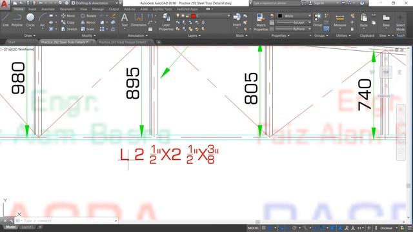Click the ViewCube TOP face
413x232 pixels.
(x=386, y=72)
